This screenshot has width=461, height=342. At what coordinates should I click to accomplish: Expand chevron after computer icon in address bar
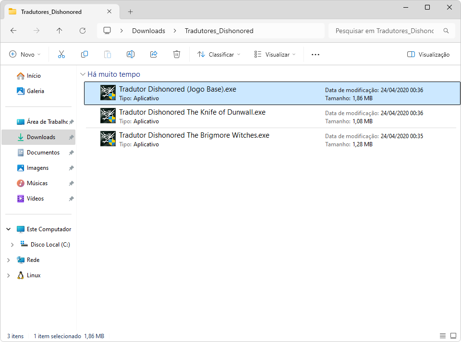(121, 31)
